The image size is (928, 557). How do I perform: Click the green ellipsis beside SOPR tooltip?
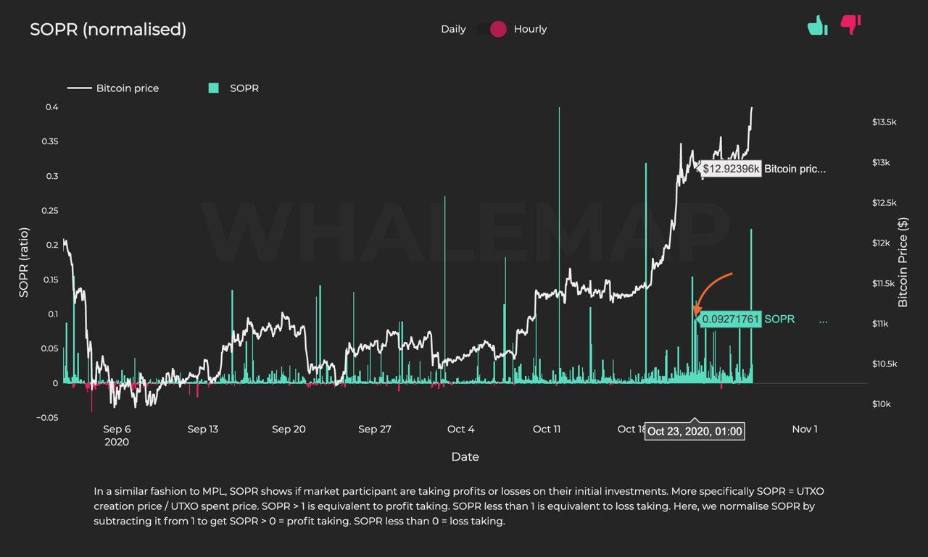(823, 321)
